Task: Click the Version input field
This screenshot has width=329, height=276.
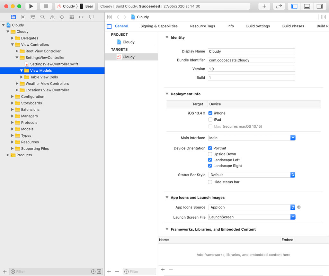Action: [252, 69]
